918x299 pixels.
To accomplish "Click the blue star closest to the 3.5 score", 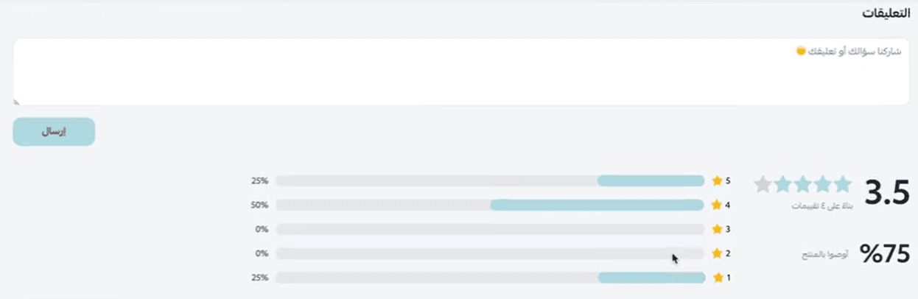I will [842, 185].
